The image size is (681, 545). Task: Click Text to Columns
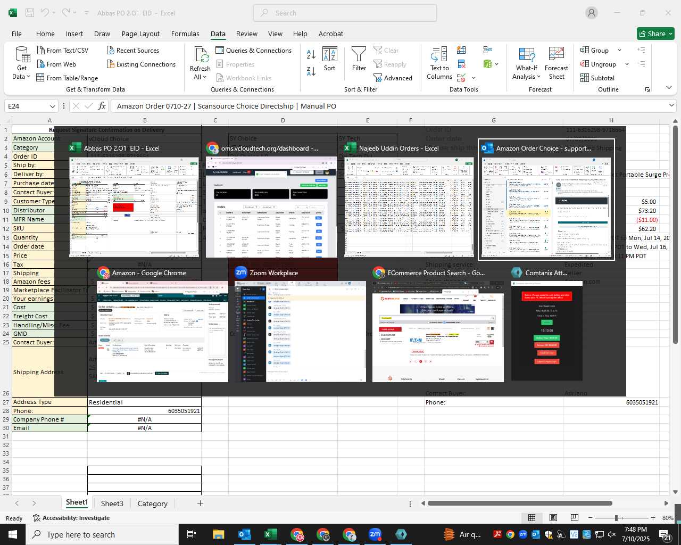[x=439, y=63]
